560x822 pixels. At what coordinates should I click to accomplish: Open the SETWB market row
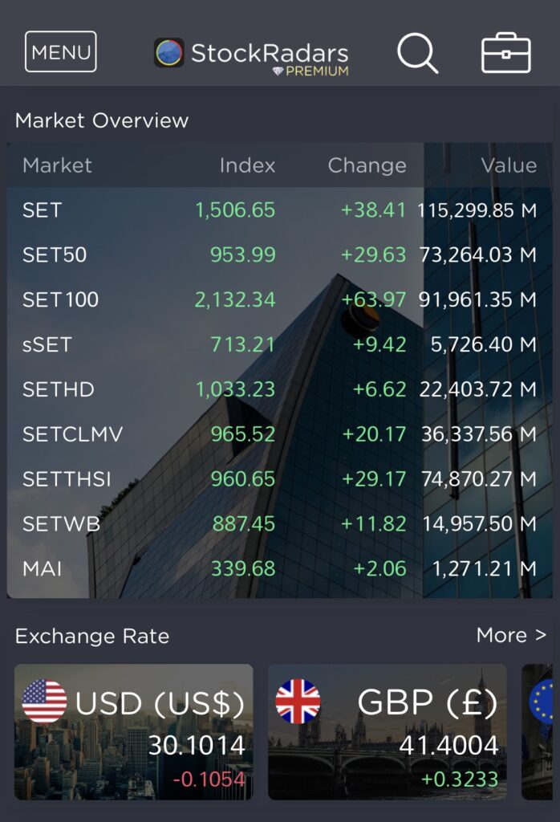pos(279,524)
